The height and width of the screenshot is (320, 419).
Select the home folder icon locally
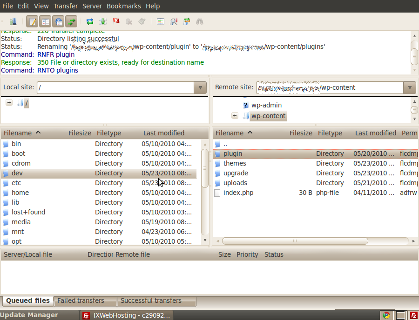6,193
